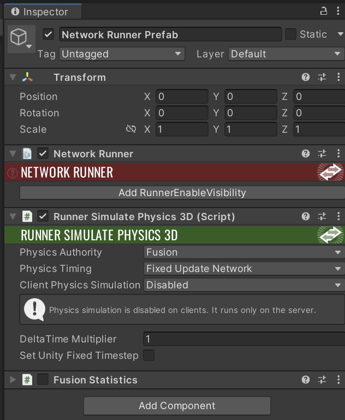Screen dimensions: 345x420
Task: Enable the Fusion Statistics component checkbox
Action: [43, 380]
